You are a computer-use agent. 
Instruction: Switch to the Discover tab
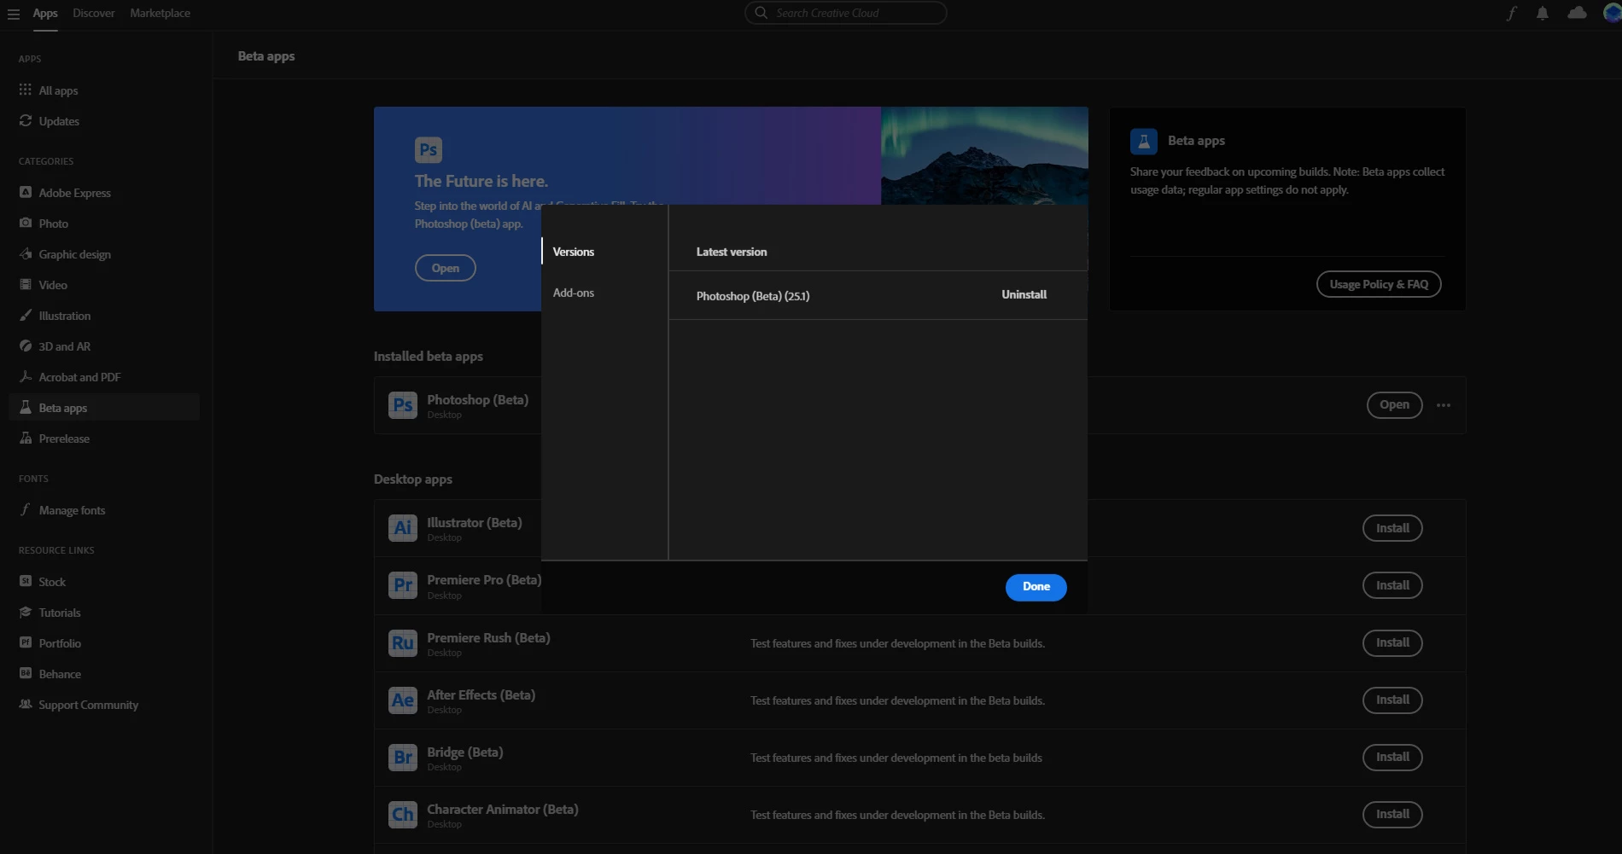point(94,14)
